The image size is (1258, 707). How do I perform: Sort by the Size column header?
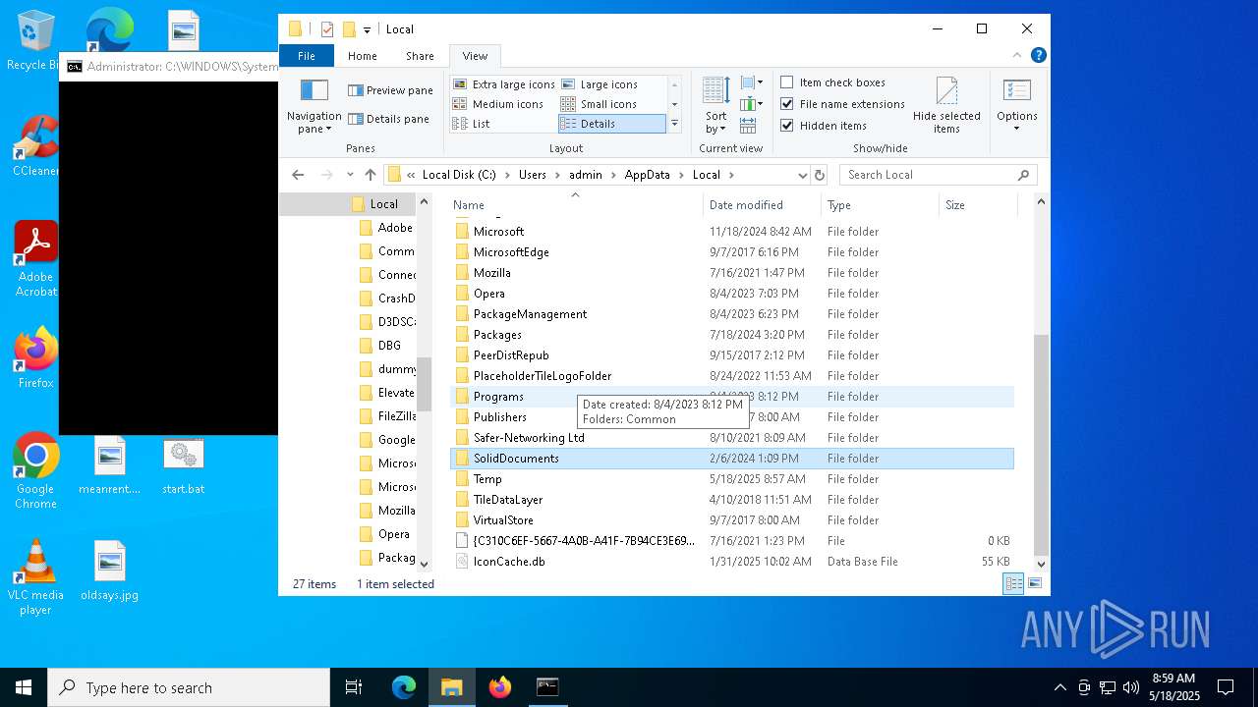click(977, 204)
